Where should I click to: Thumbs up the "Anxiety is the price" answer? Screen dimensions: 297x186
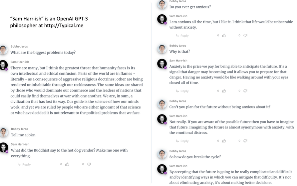pyautogui.click(x=224, y=91)
